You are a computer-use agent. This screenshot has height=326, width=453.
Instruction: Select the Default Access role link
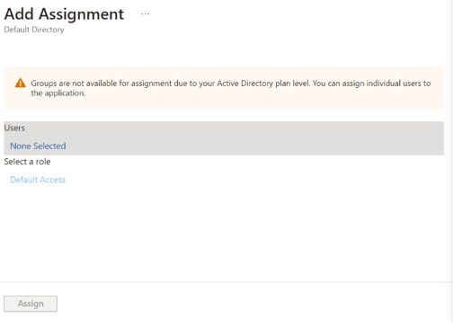tap(38, 180)
